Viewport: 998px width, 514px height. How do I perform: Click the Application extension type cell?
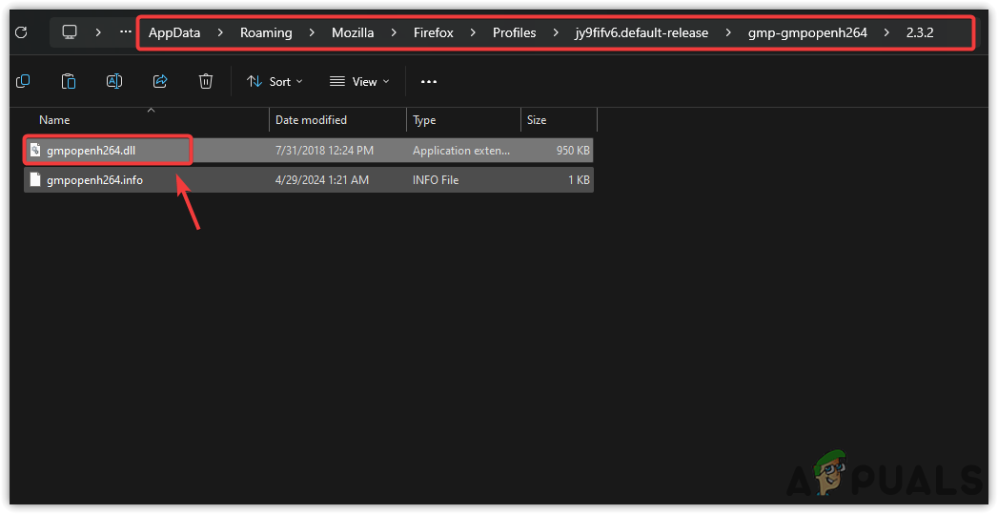(x=461, y=151)
